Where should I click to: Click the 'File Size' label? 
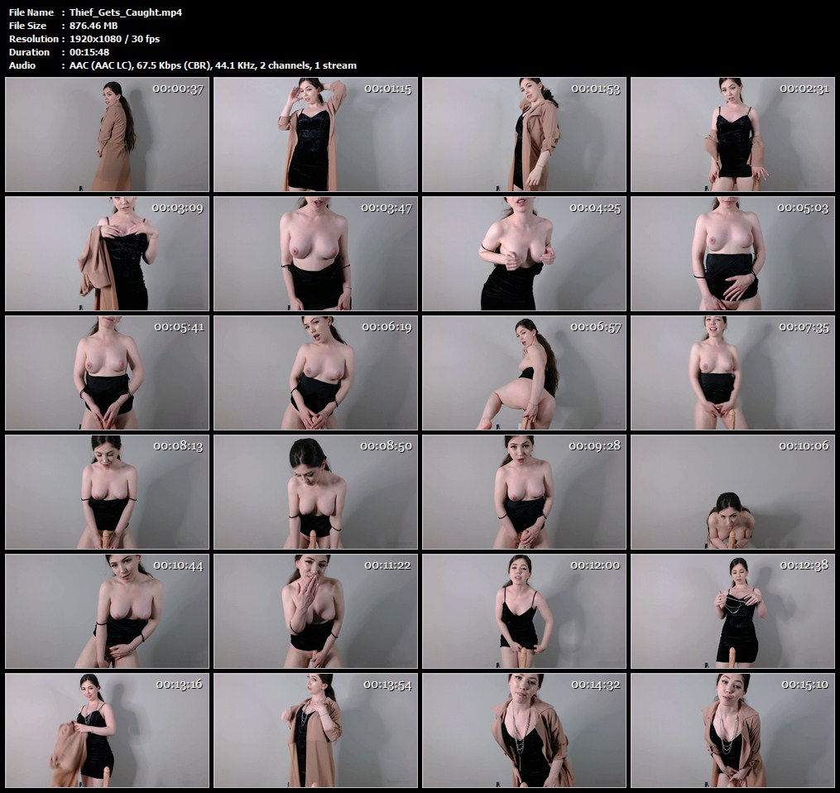coord(28,26)
